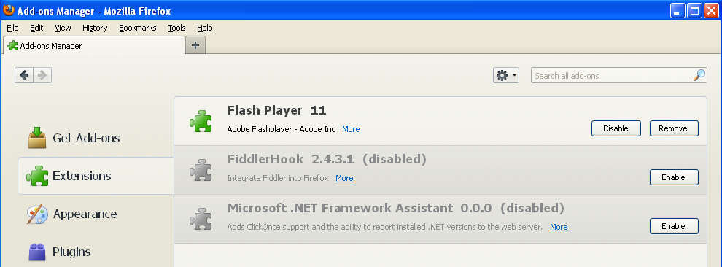This screenshot has height=267, width=722.
Task: Open Get Add-ons category
Action: click(x=74, y=138)
